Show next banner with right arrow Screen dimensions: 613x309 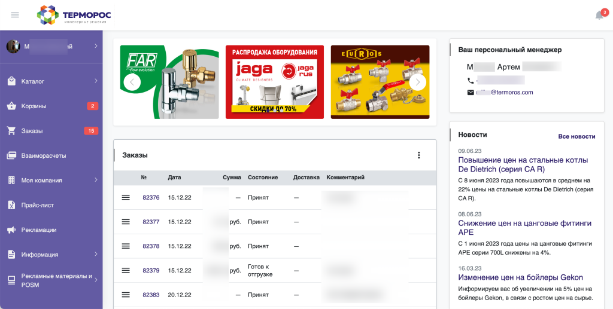[418, 82]
